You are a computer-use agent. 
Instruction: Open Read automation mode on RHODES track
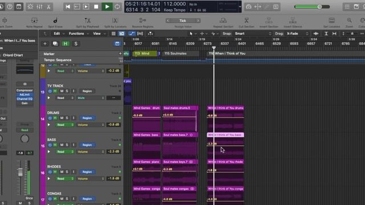coord(65,179)
